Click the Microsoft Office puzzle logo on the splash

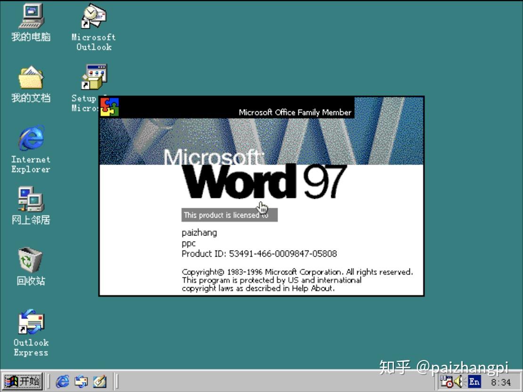(x=109, y=106)
